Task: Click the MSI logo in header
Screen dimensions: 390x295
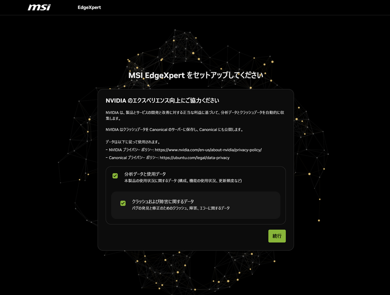Action: (39, 7)
